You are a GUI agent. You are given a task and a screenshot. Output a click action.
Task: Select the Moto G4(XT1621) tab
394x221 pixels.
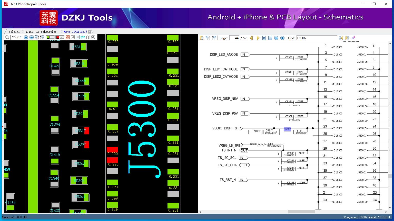pos(75,32)
